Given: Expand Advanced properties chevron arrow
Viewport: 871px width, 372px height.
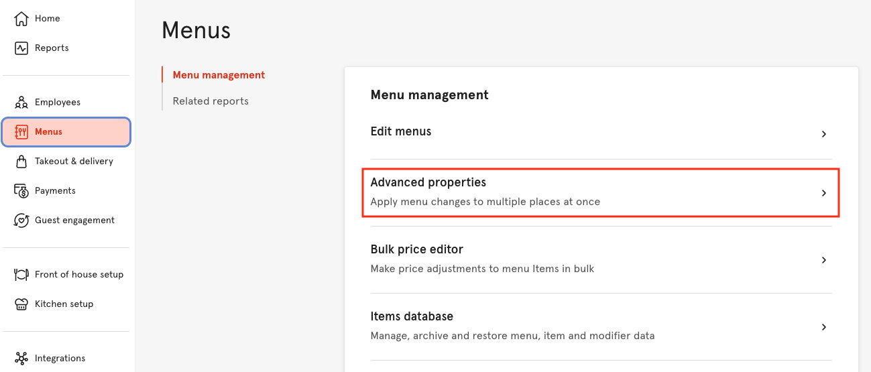Looking at the screenshot, I should [x=824, y=193].
